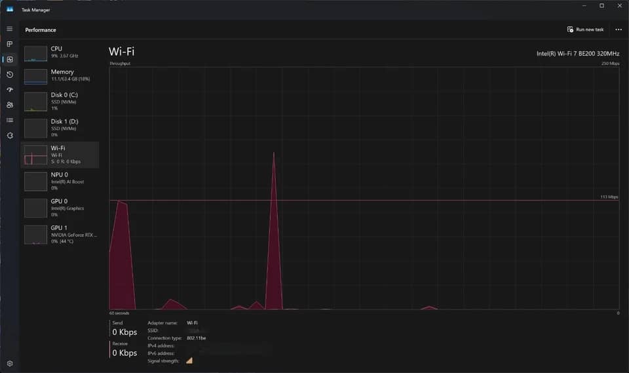Select GPU 0 Intel Graphics item
Viewport: 629px width, 373px height.
(60, 208)
